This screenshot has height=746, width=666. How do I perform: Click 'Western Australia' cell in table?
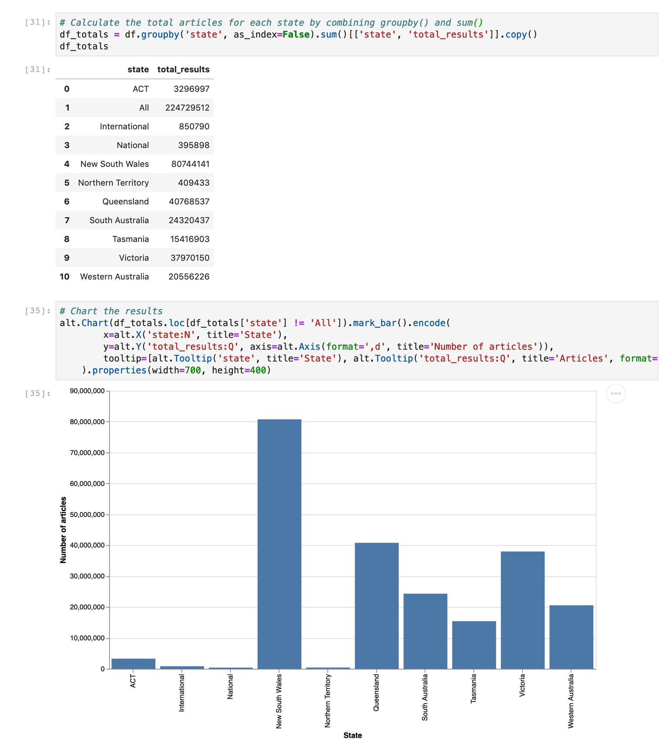114,277
